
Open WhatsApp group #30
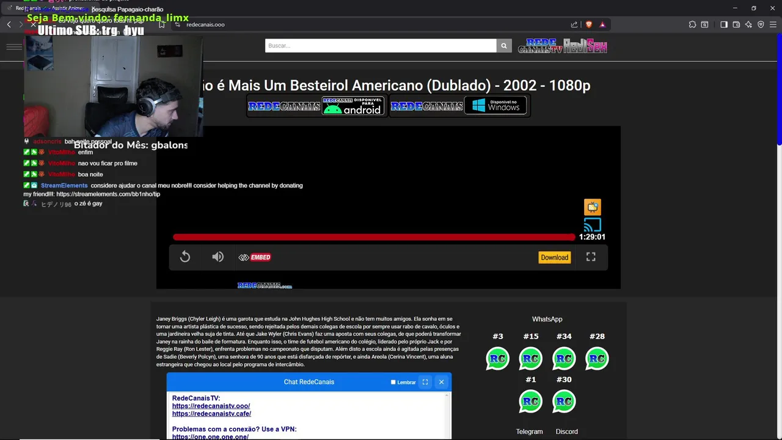click(x=564, y=402)
